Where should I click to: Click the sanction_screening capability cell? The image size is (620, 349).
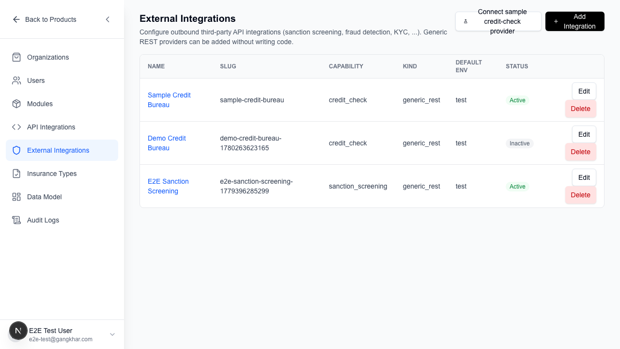(x=358, y=186)
